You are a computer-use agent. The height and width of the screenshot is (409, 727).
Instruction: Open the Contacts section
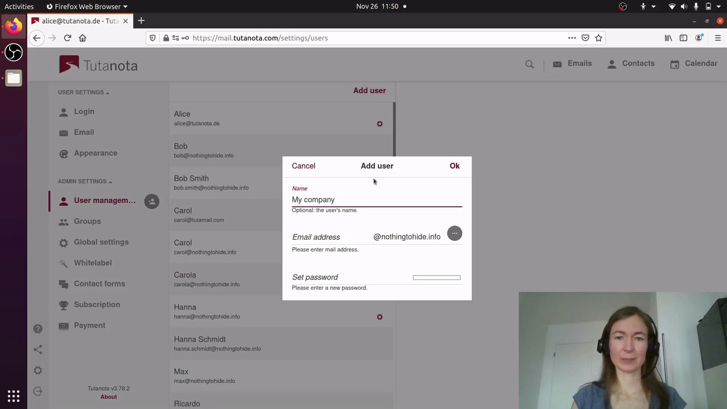tap(630, 64)
